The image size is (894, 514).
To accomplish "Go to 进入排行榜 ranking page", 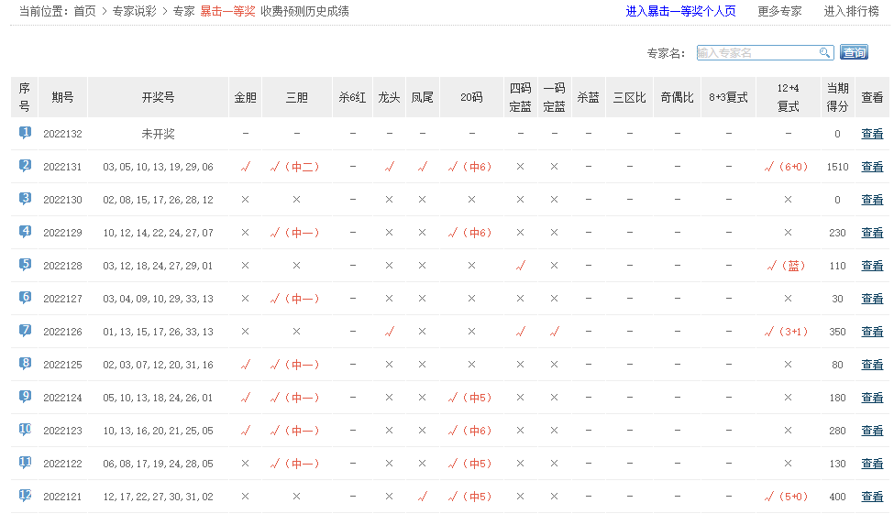I will [x=851, y=12].
